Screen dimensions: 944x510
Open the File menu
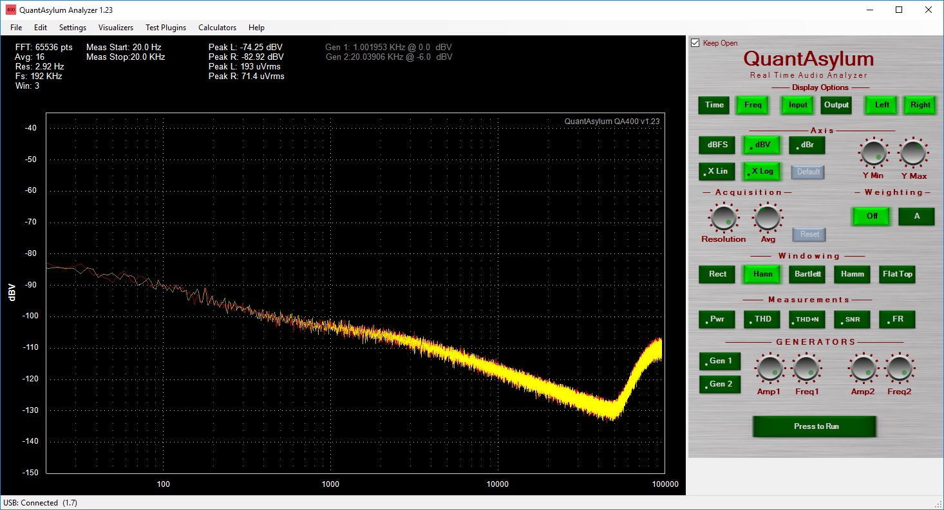[x=16, y=28]
